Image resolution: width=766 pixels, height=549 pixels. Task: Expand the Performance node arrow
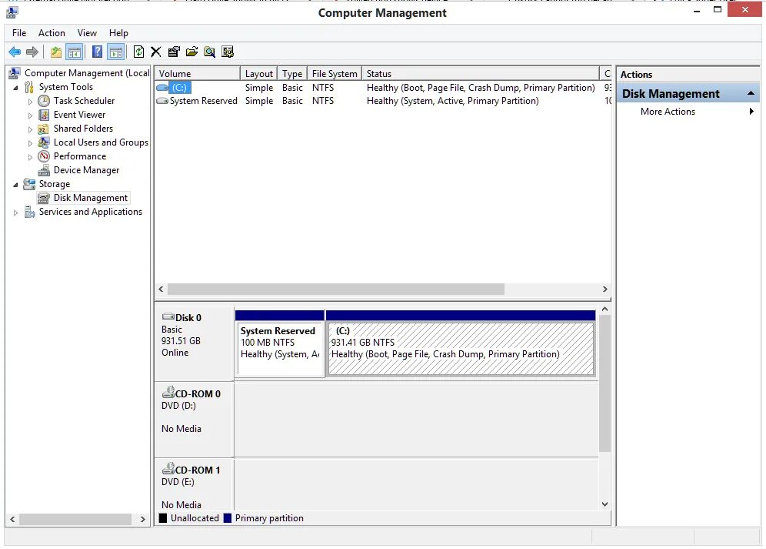pyautogui.click(x=30, y=157)
